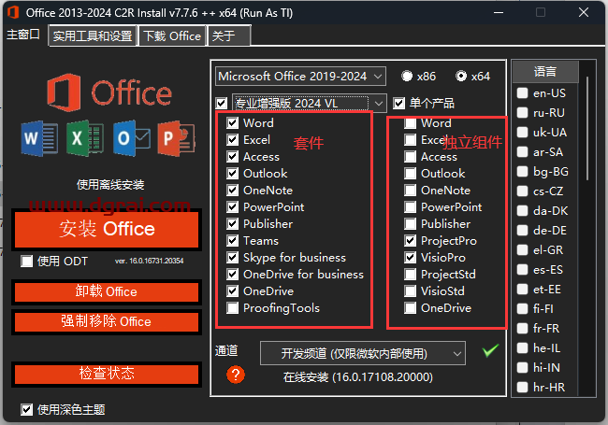Click the Office logo in title bar
This screenshot has width=608, height=425.
pyautogui.click(x=13, y=12)
